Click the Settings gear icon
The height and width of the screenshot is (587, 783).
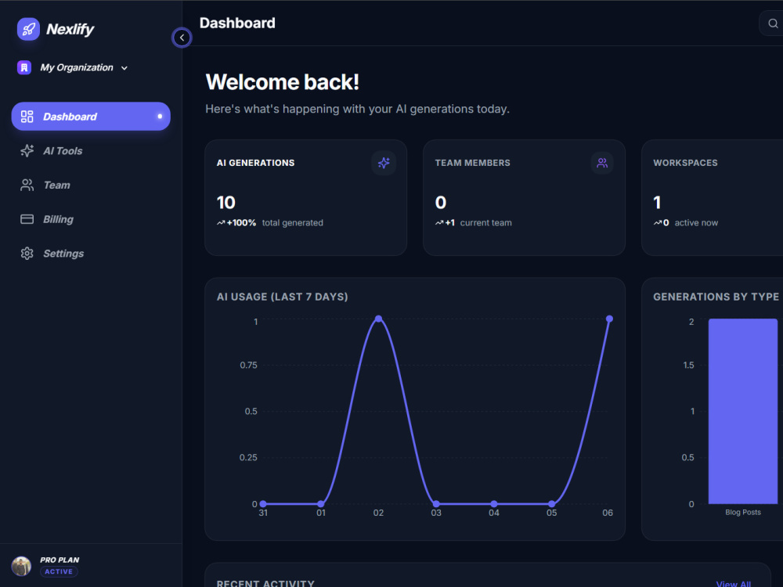point(27,254)
